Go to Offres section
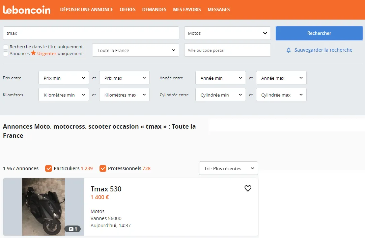The height and width of the screenshot is (238, 365). tap(128, 9)
